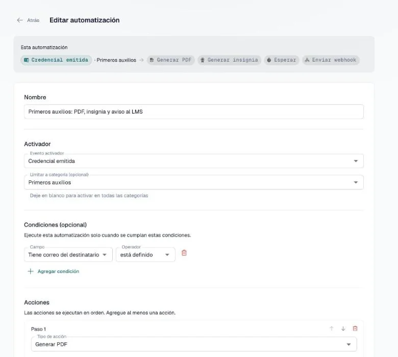Open the Campo condition dropdown

(68, 255)
